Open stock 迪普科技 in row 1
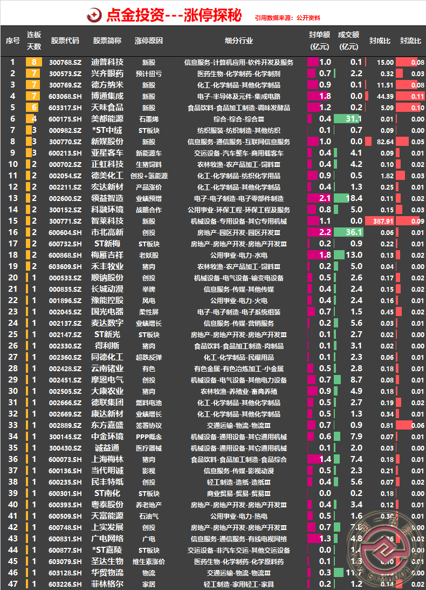Viewport: 426px width, 590px height. coord(107,62)
